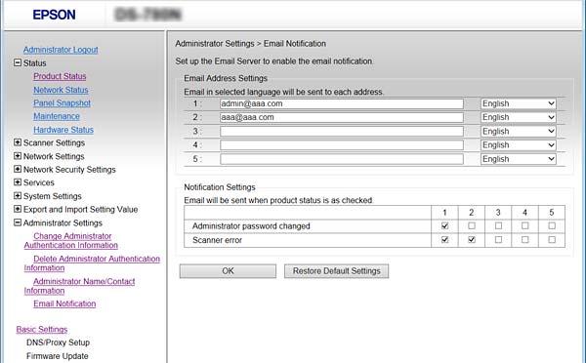Click email address field 1 with admin@aaa.com
The width and height of the screenshot is (586, 363).
[x=342, y=103]
